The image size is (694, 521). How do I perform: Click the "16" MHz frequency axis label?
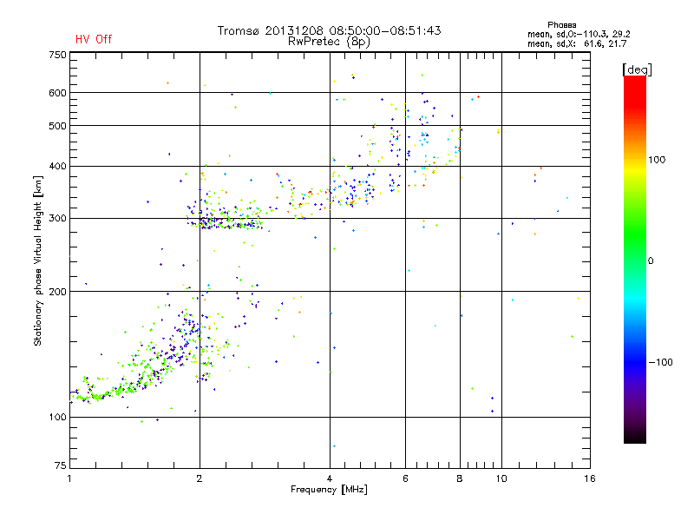coord(590,478)
